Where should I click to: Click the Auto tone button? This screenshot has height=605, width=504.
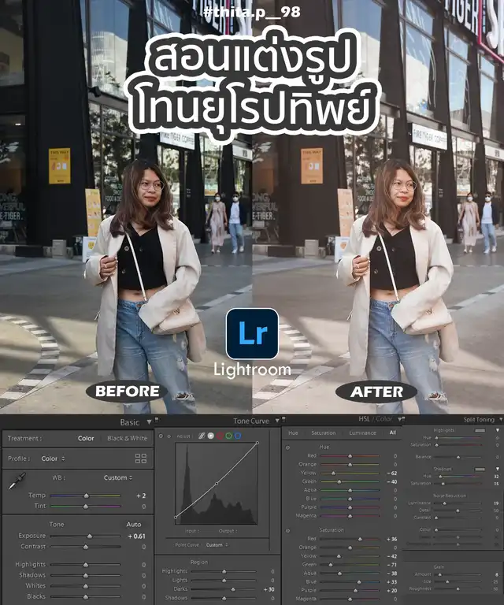134,524
